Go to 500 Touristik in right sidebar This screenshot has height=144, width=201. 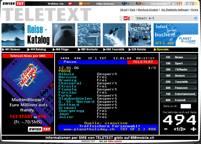pyautogui.click(x=178, y=82)
